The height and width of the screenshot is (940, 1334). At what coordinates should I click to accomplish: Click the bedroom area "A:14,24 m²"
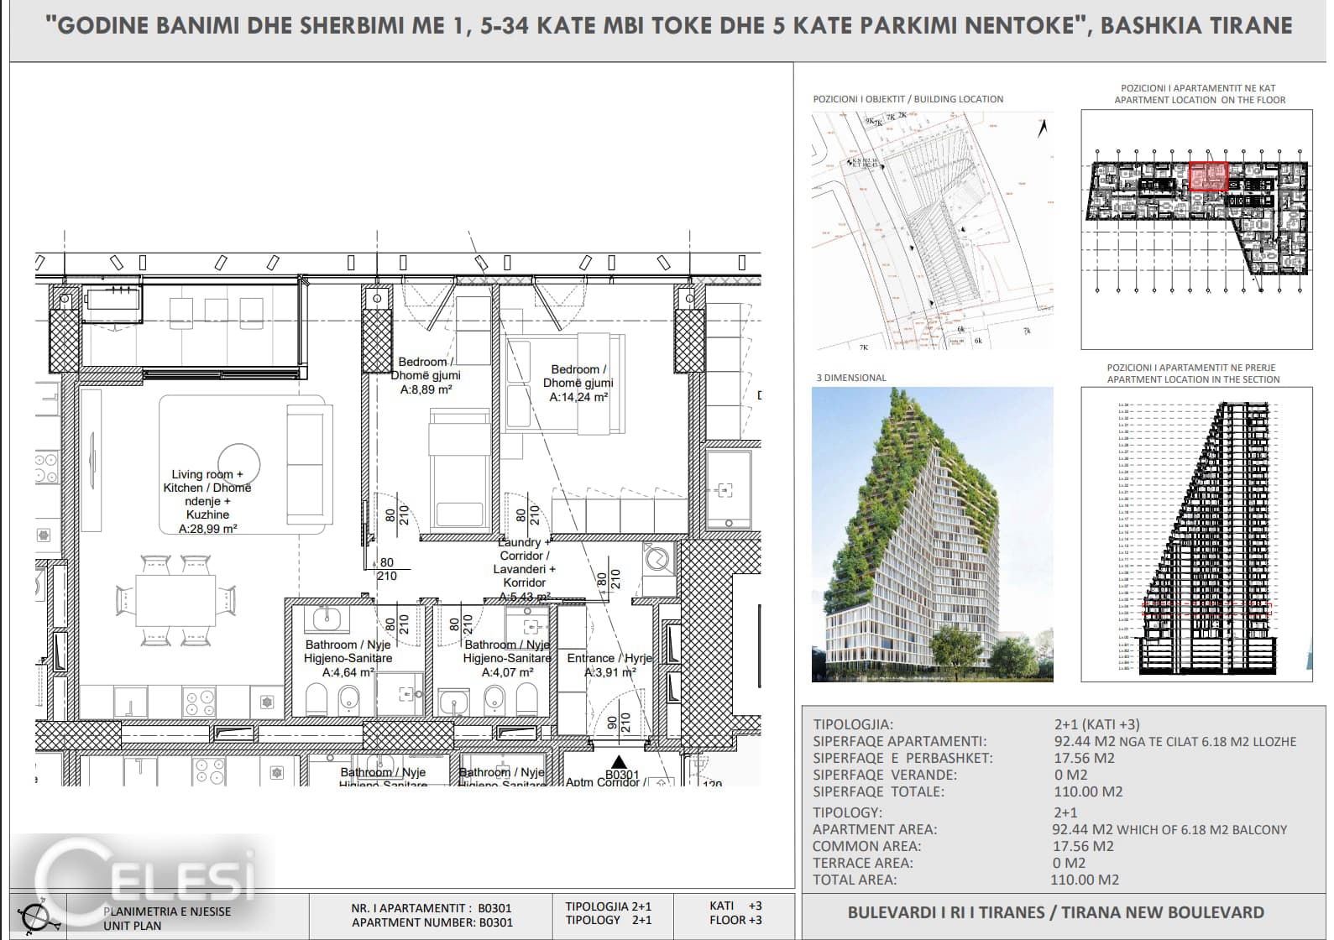(578, 397)
